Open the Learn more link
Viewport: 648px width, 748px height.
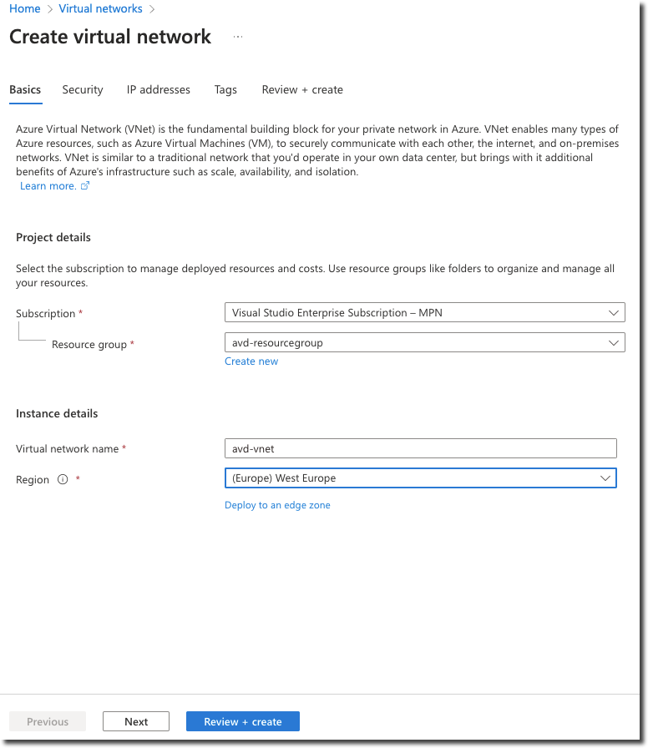48,186
